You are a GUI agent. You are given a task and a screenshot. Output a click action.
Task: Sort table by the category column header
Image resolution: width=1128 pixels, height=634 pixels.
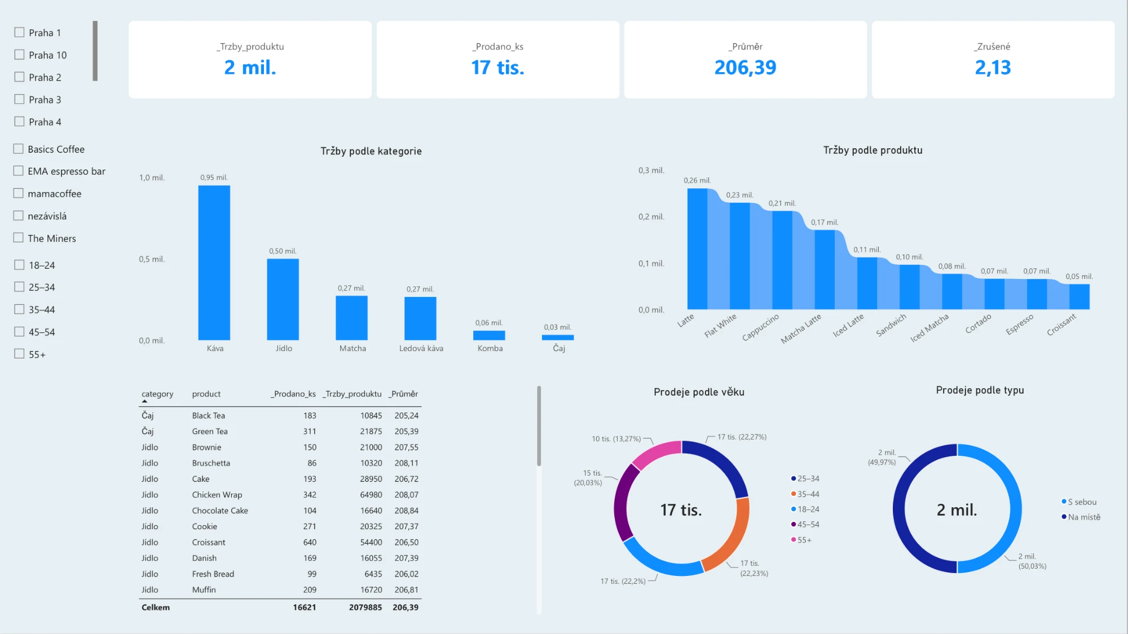coord(157,394)
